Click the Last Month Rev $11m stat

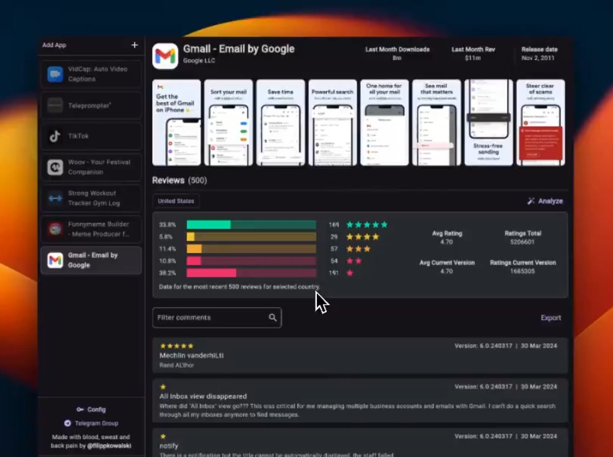pos(473,54)
